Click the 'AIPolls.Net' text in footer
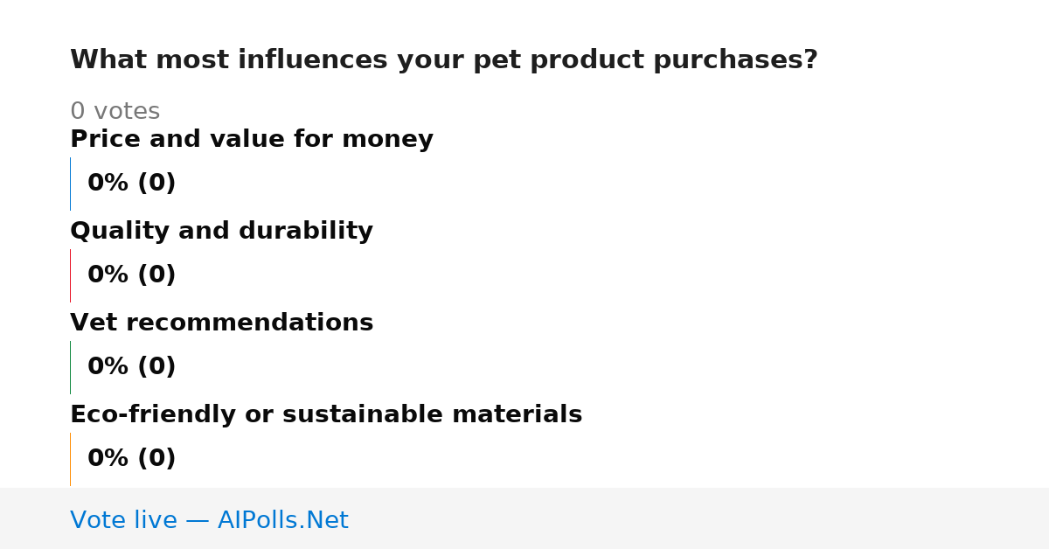The image size is (1049, 549). 282,520
